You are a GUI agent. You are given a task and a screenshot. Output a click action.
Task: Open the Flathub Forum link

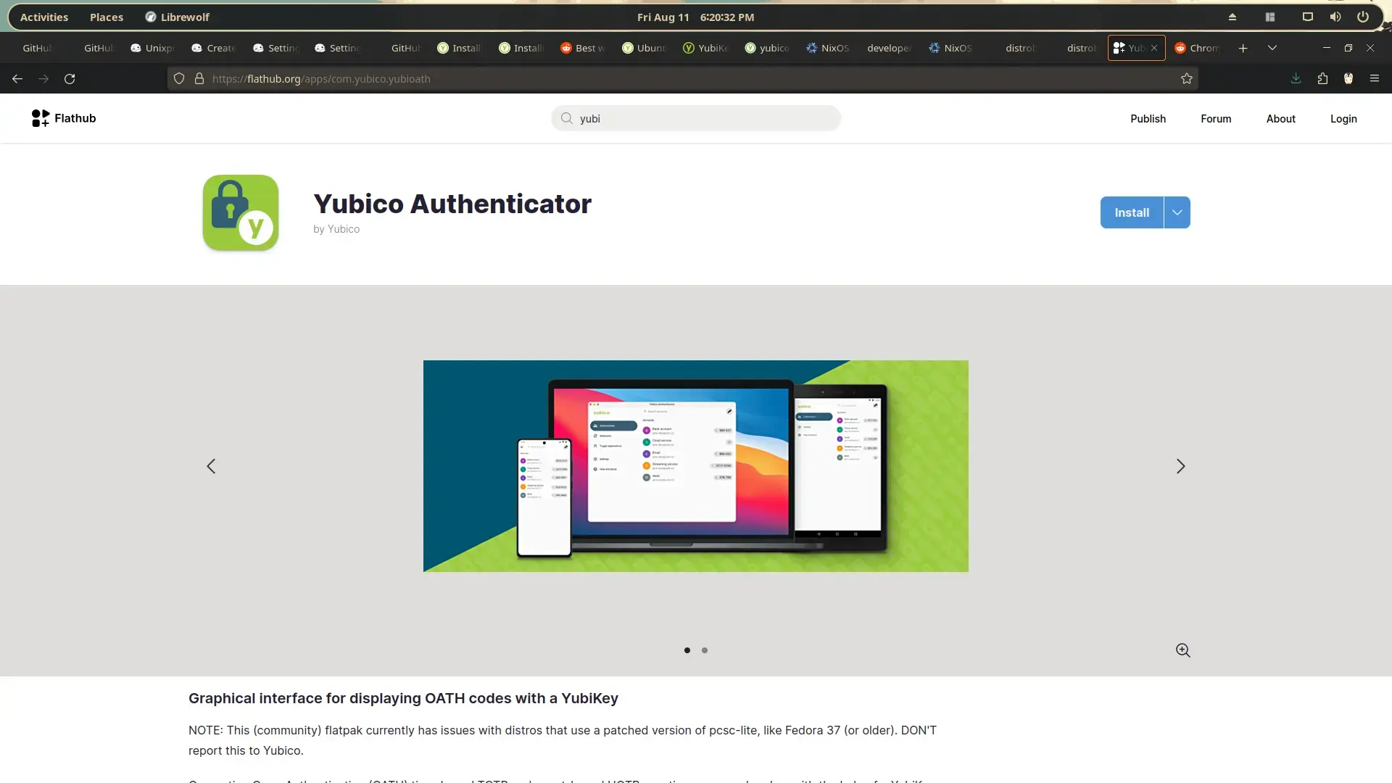click(1216, 119)
